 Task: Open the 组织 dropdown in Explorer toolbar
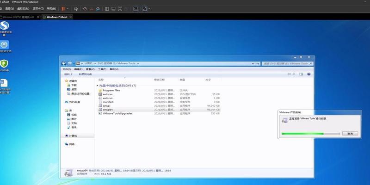tap(68, 74)
